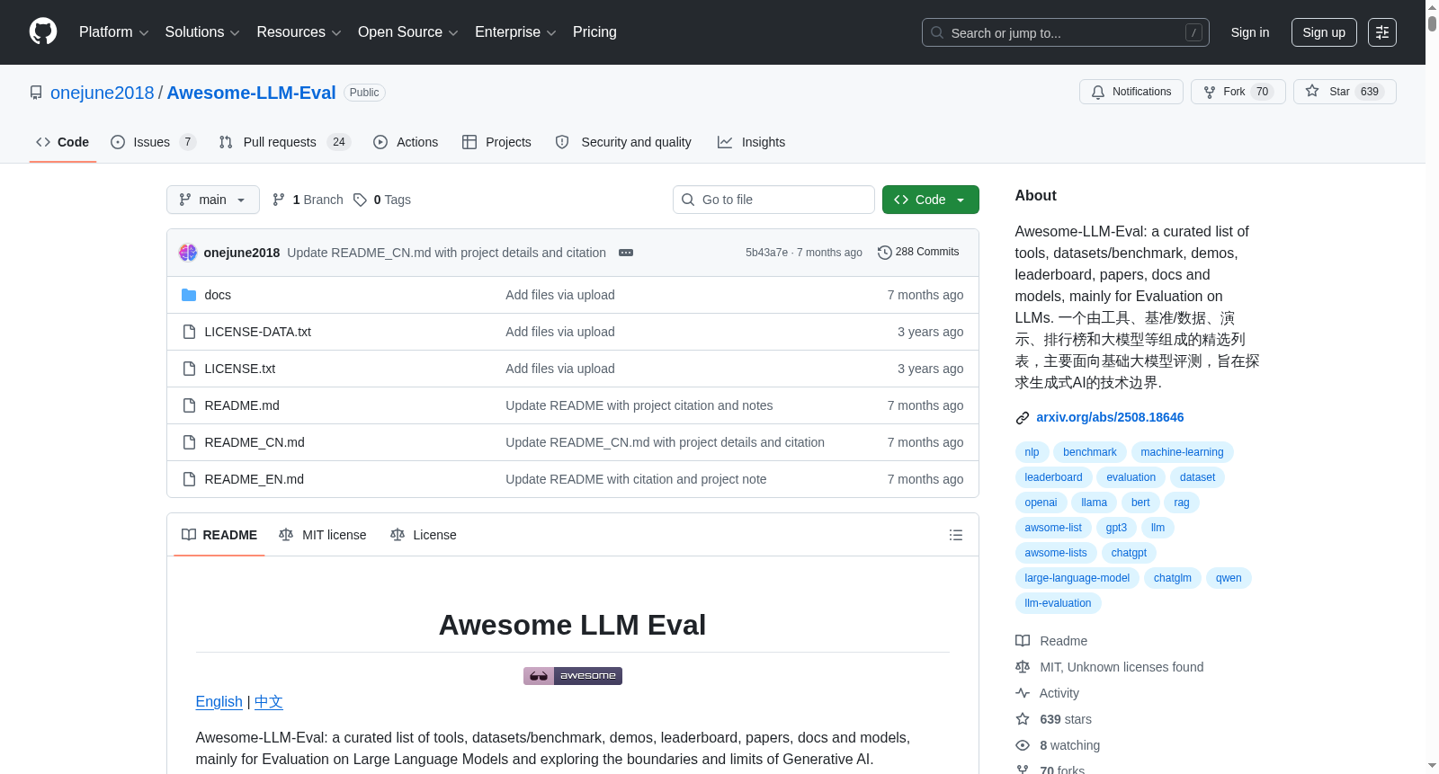Expand the main branch dropdown
The image size is (1439, 774).
pyautogui.click(x=213, y=200)
